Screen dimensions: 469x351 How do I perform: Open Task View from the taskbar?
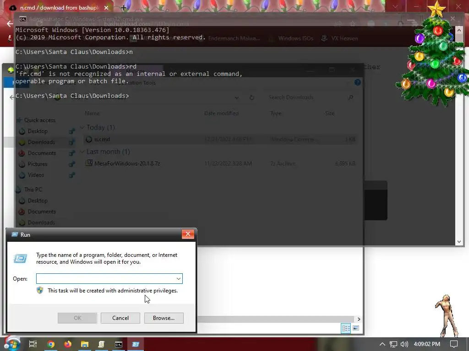33,344
